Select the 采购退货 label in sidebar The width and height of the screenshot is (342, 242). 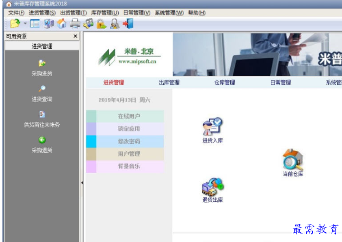tap(42, 150)
